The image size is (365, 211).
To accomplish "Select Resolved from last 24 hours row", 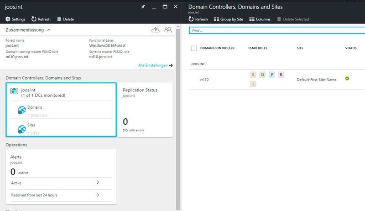I will click(61, 195).
